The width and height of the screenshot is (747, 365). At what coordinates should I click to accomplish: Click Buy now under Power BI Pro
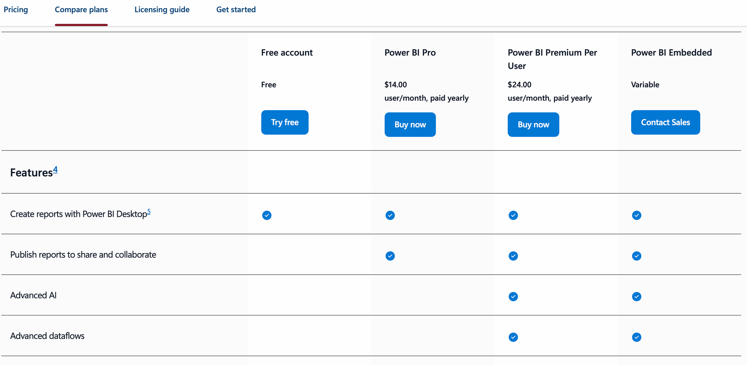410,125
